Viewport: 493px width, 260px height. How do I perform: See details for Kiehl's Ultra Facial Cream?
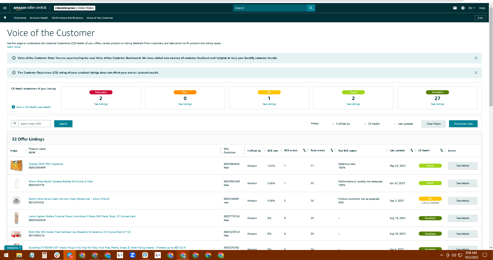point(463,201)
